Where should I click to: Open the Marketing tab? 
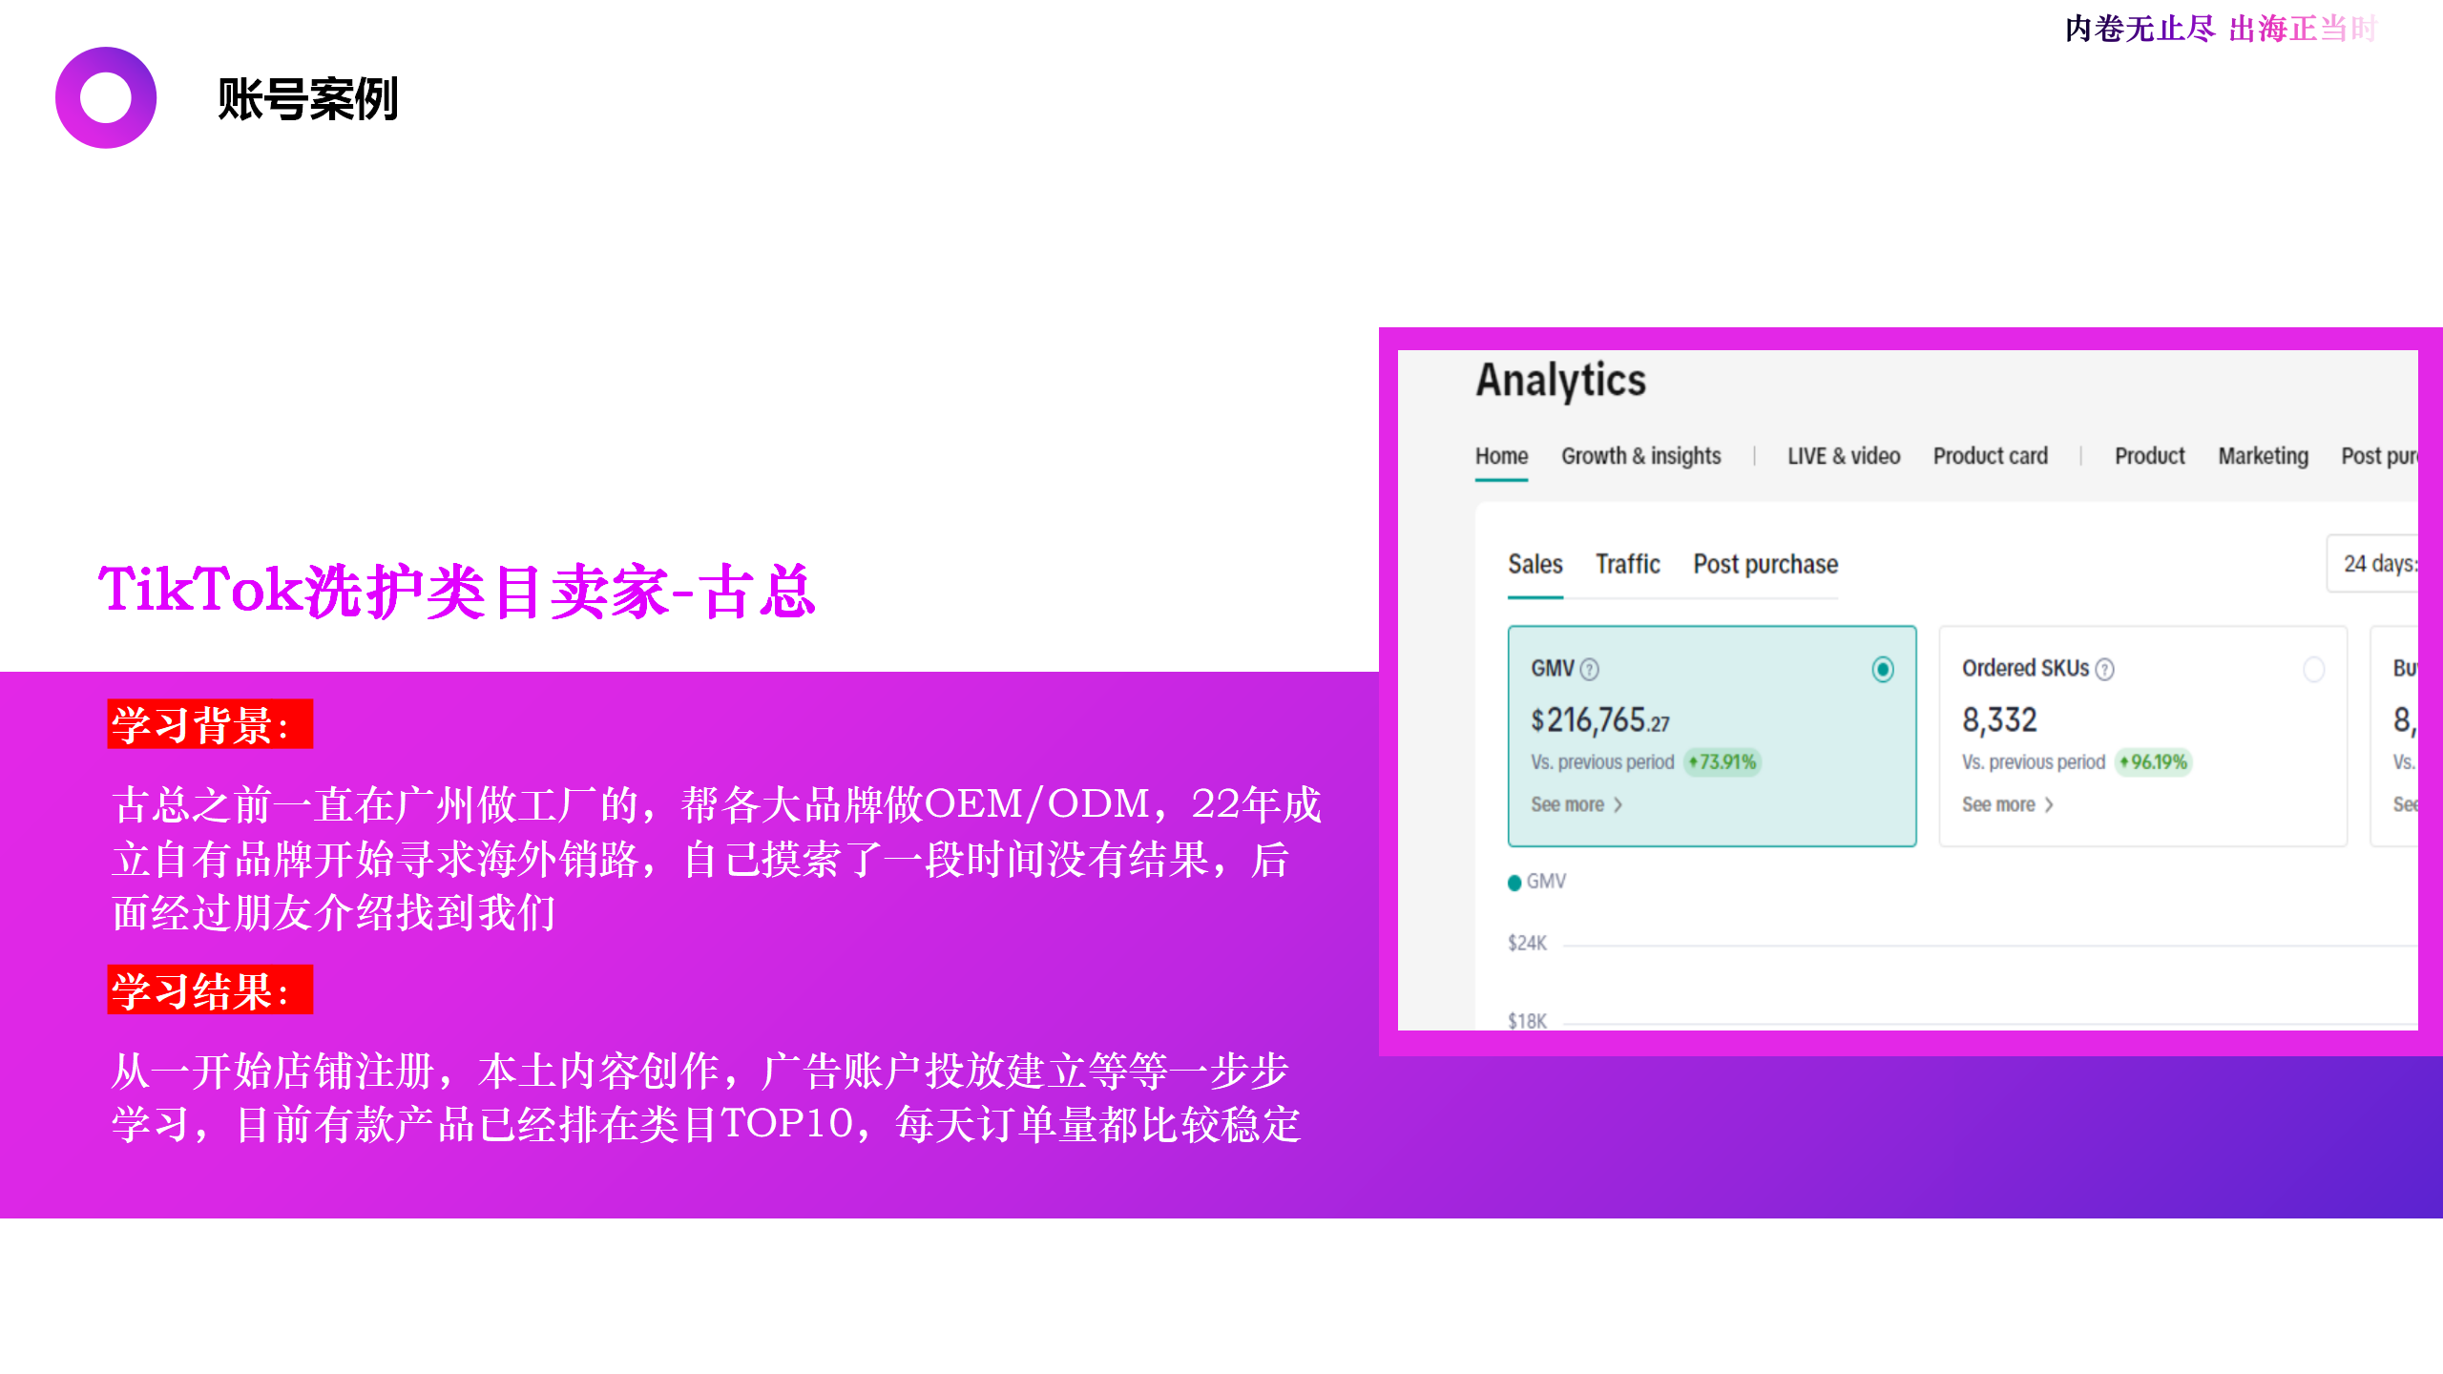2263,456
